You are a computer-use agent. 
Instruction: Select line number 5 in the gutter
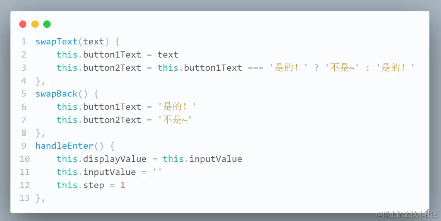click(x=24, y=94)
